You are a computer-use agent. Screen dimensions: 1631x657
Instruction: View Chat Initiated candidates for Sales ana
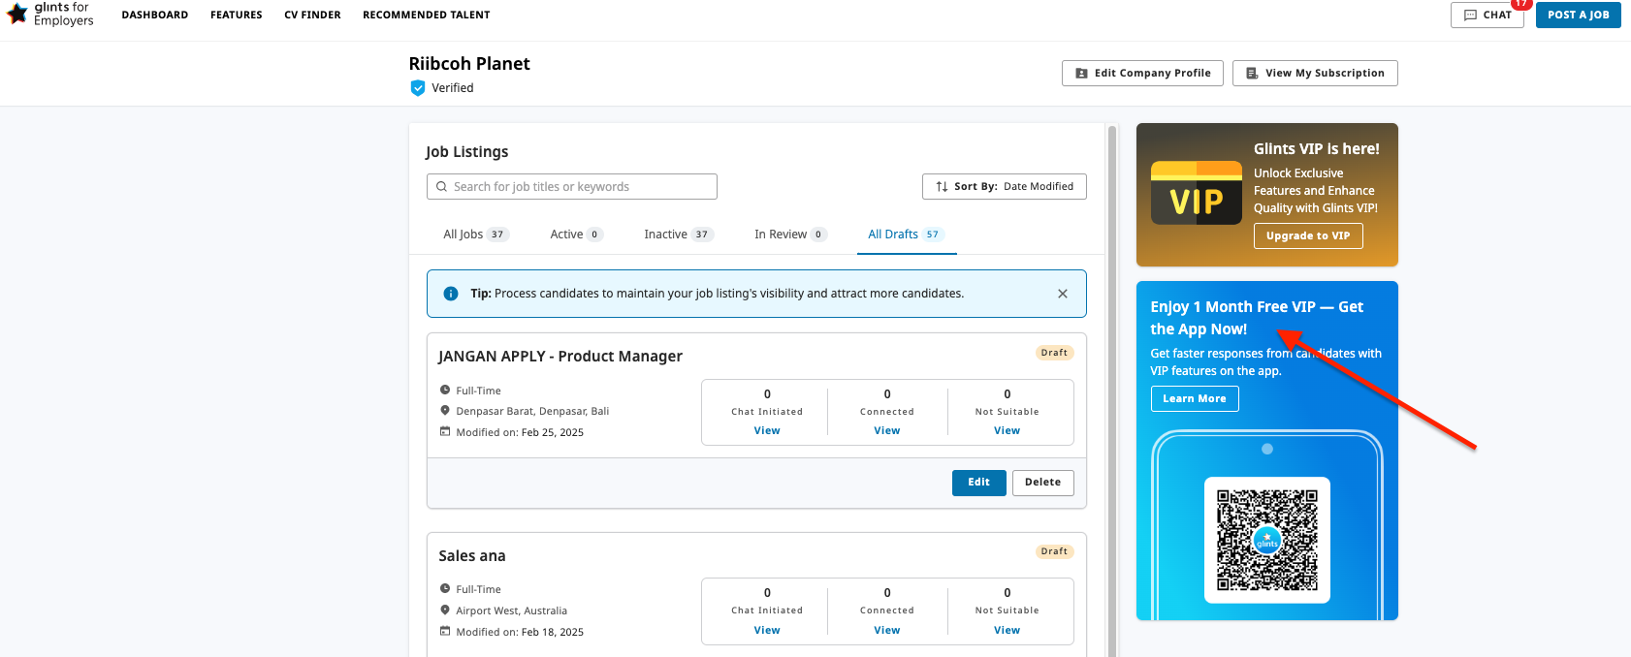(x=767, y=631)
